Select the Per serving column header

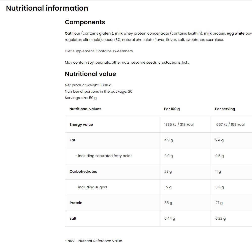click(225, 109)
